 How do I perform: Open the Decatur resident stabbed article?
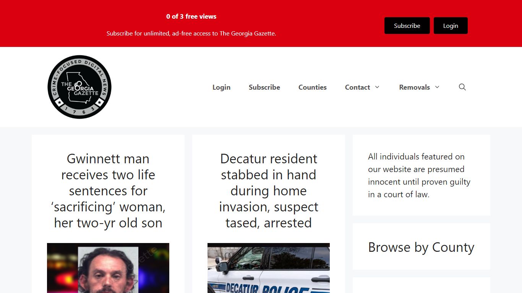(269, 191)
